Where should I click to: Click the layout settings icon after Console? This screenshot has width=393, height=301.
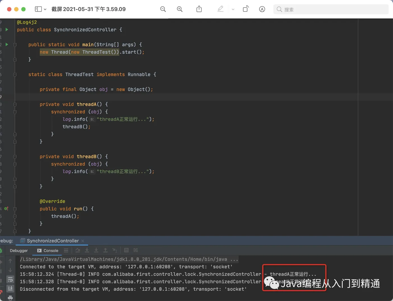tap(66, 250)
